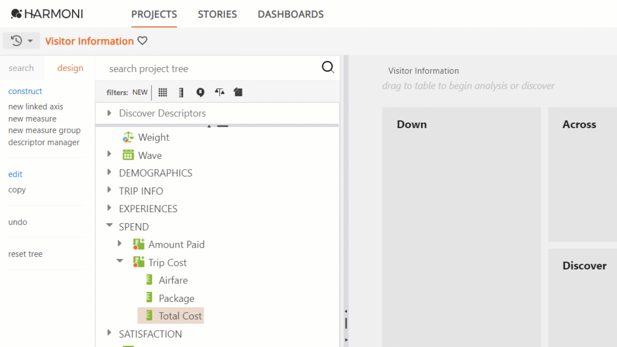Click the Airfare ruler icon
This screenshot has height=347, width=617.
tap(149, 280)
